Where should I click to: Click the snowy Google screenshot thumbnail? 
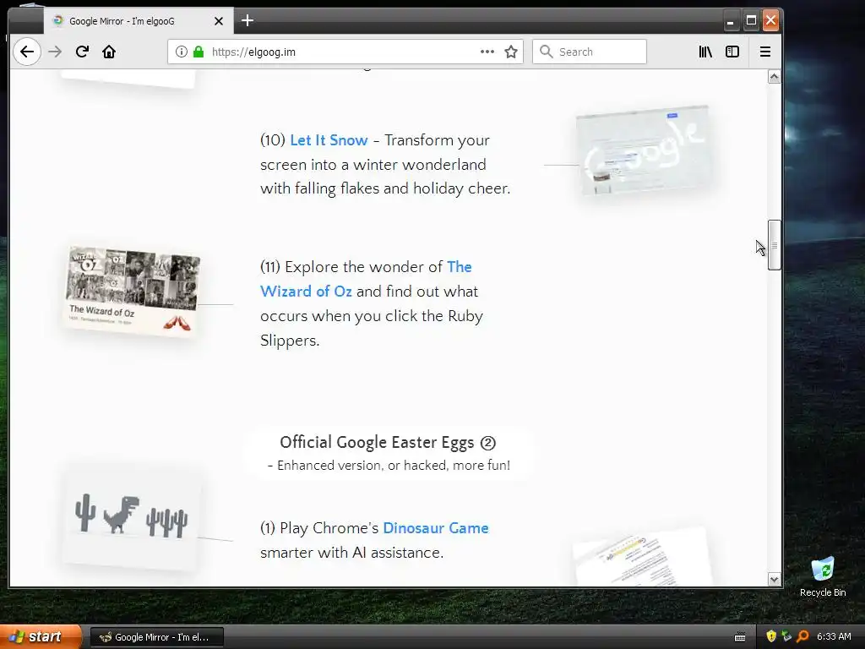click(x=643, y=150)
